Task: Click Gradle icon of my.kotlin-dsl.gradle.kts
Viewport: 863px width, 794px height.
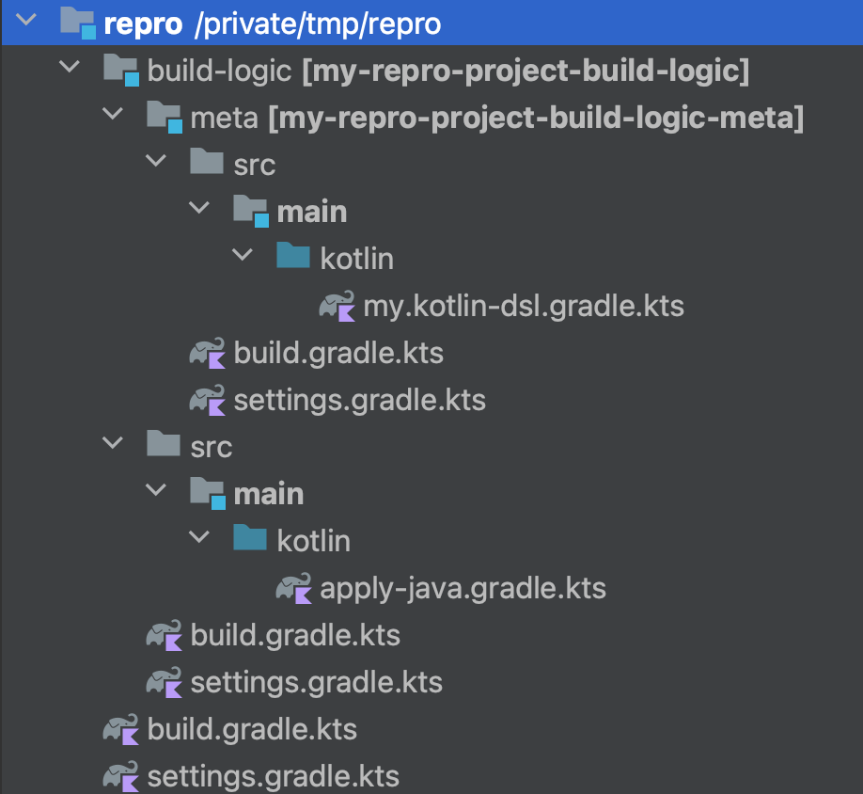Action: coord(337,306)
